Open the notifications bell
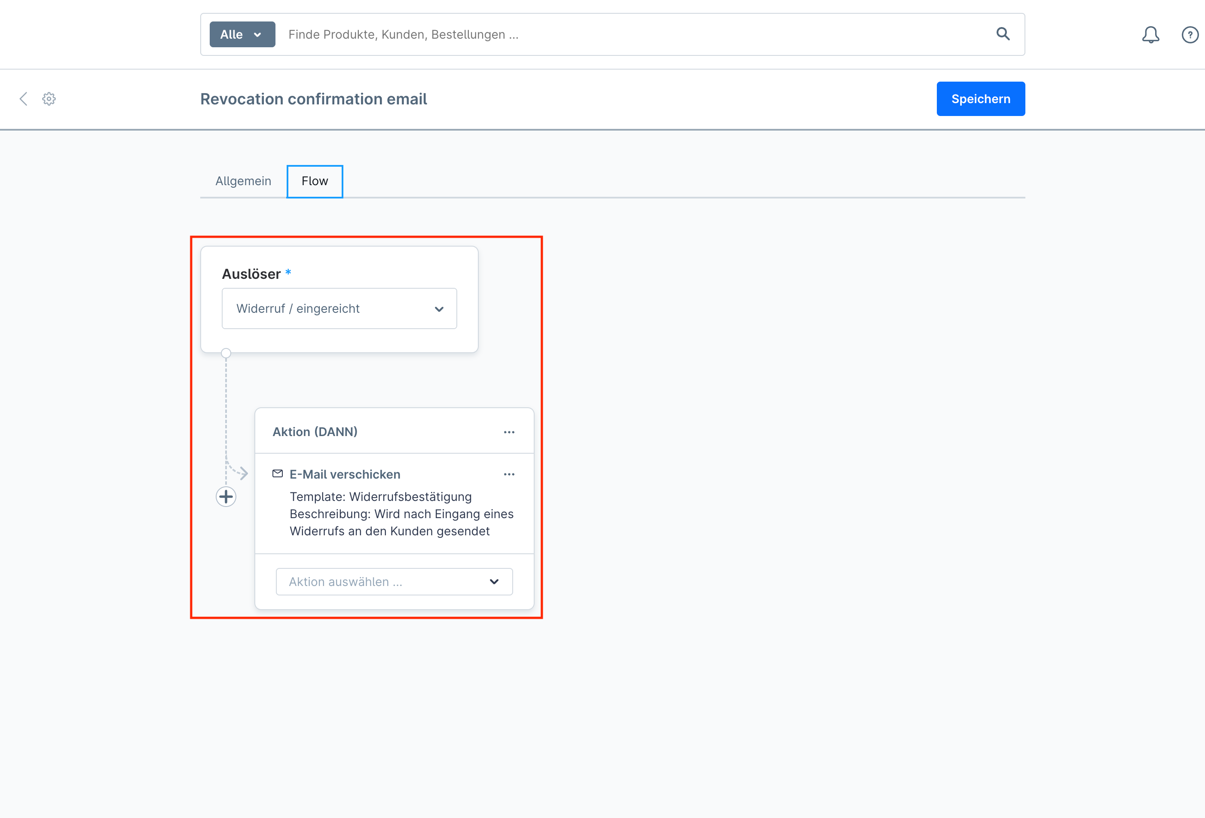This screenshot has width=1205, height=818. coord(1150,35)
